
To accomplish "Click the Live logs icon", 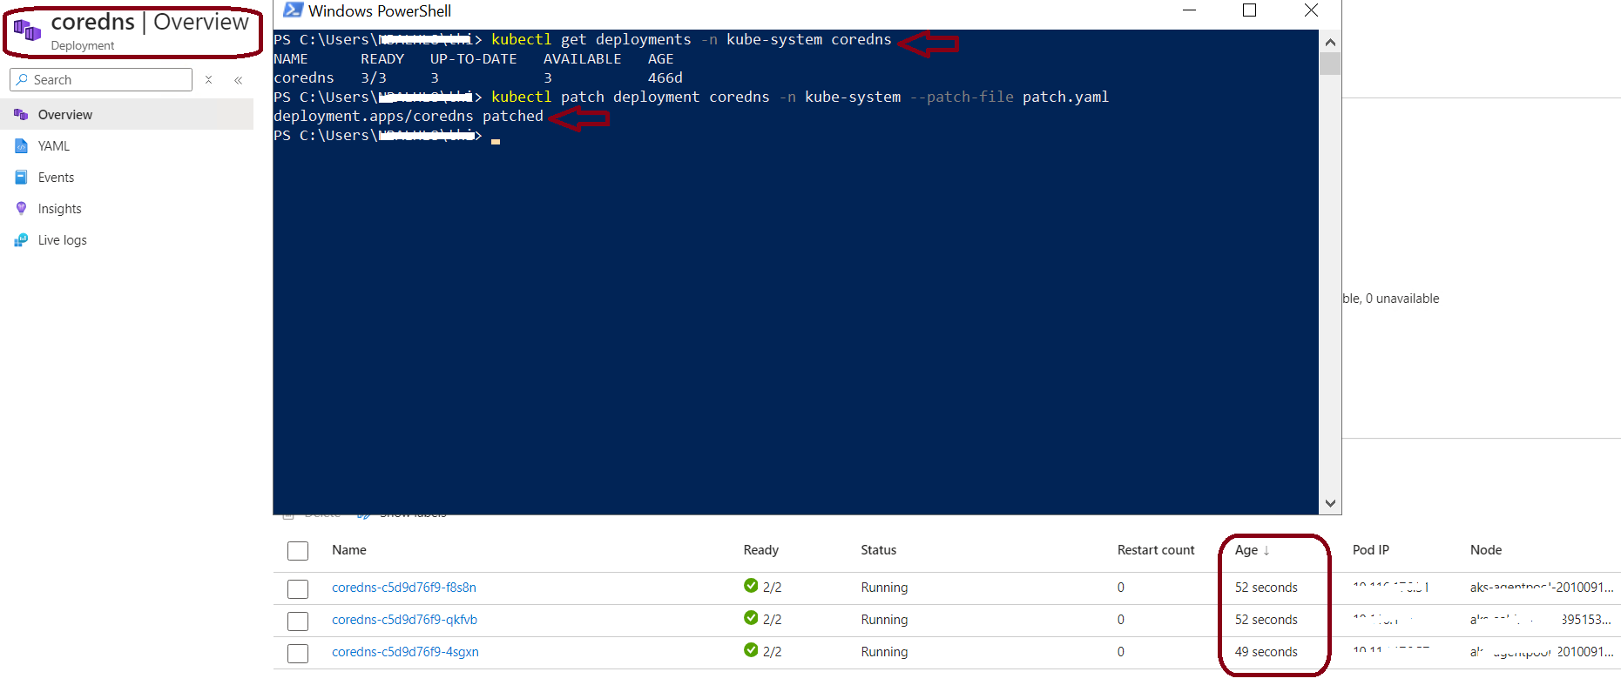I will tap(21, 240).
